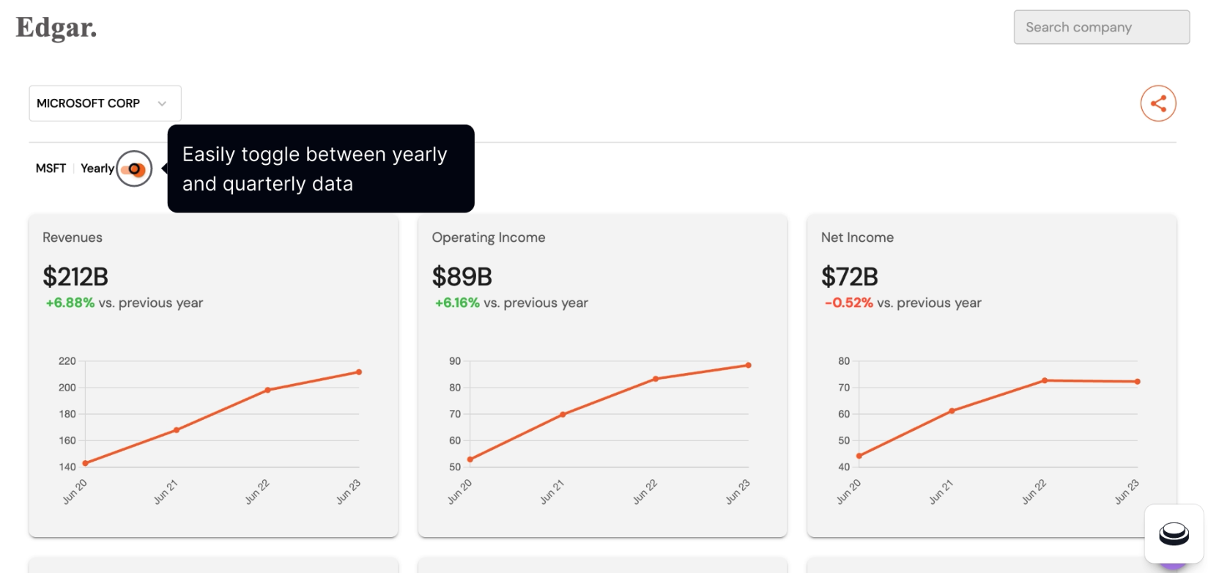Viewport: 1208px width, 573px height.
Task: Click the Jun 22 point on Net Income chart
Action: point(1045,380)
